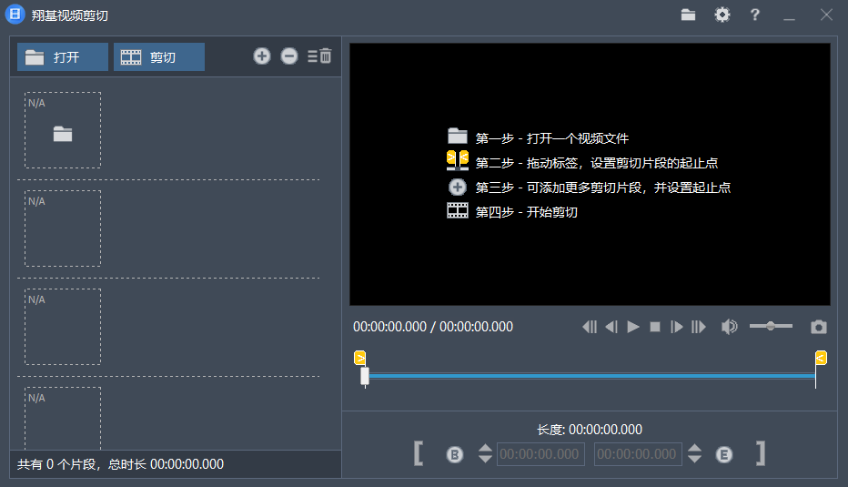Take a snapshot with the camera icon

[x=819, y=327]
